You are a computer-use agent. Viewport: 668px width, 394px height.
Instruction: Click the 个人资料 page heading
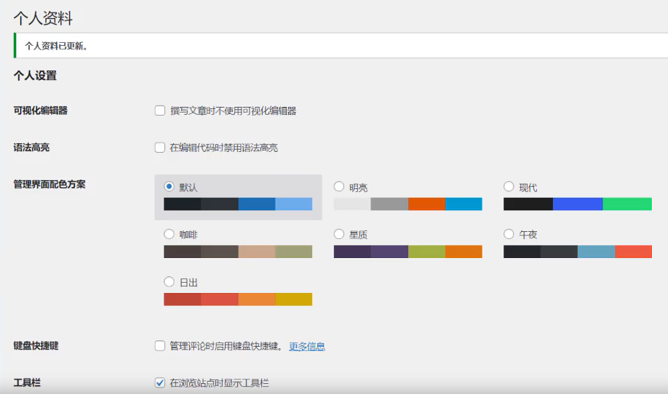[43, 18]
